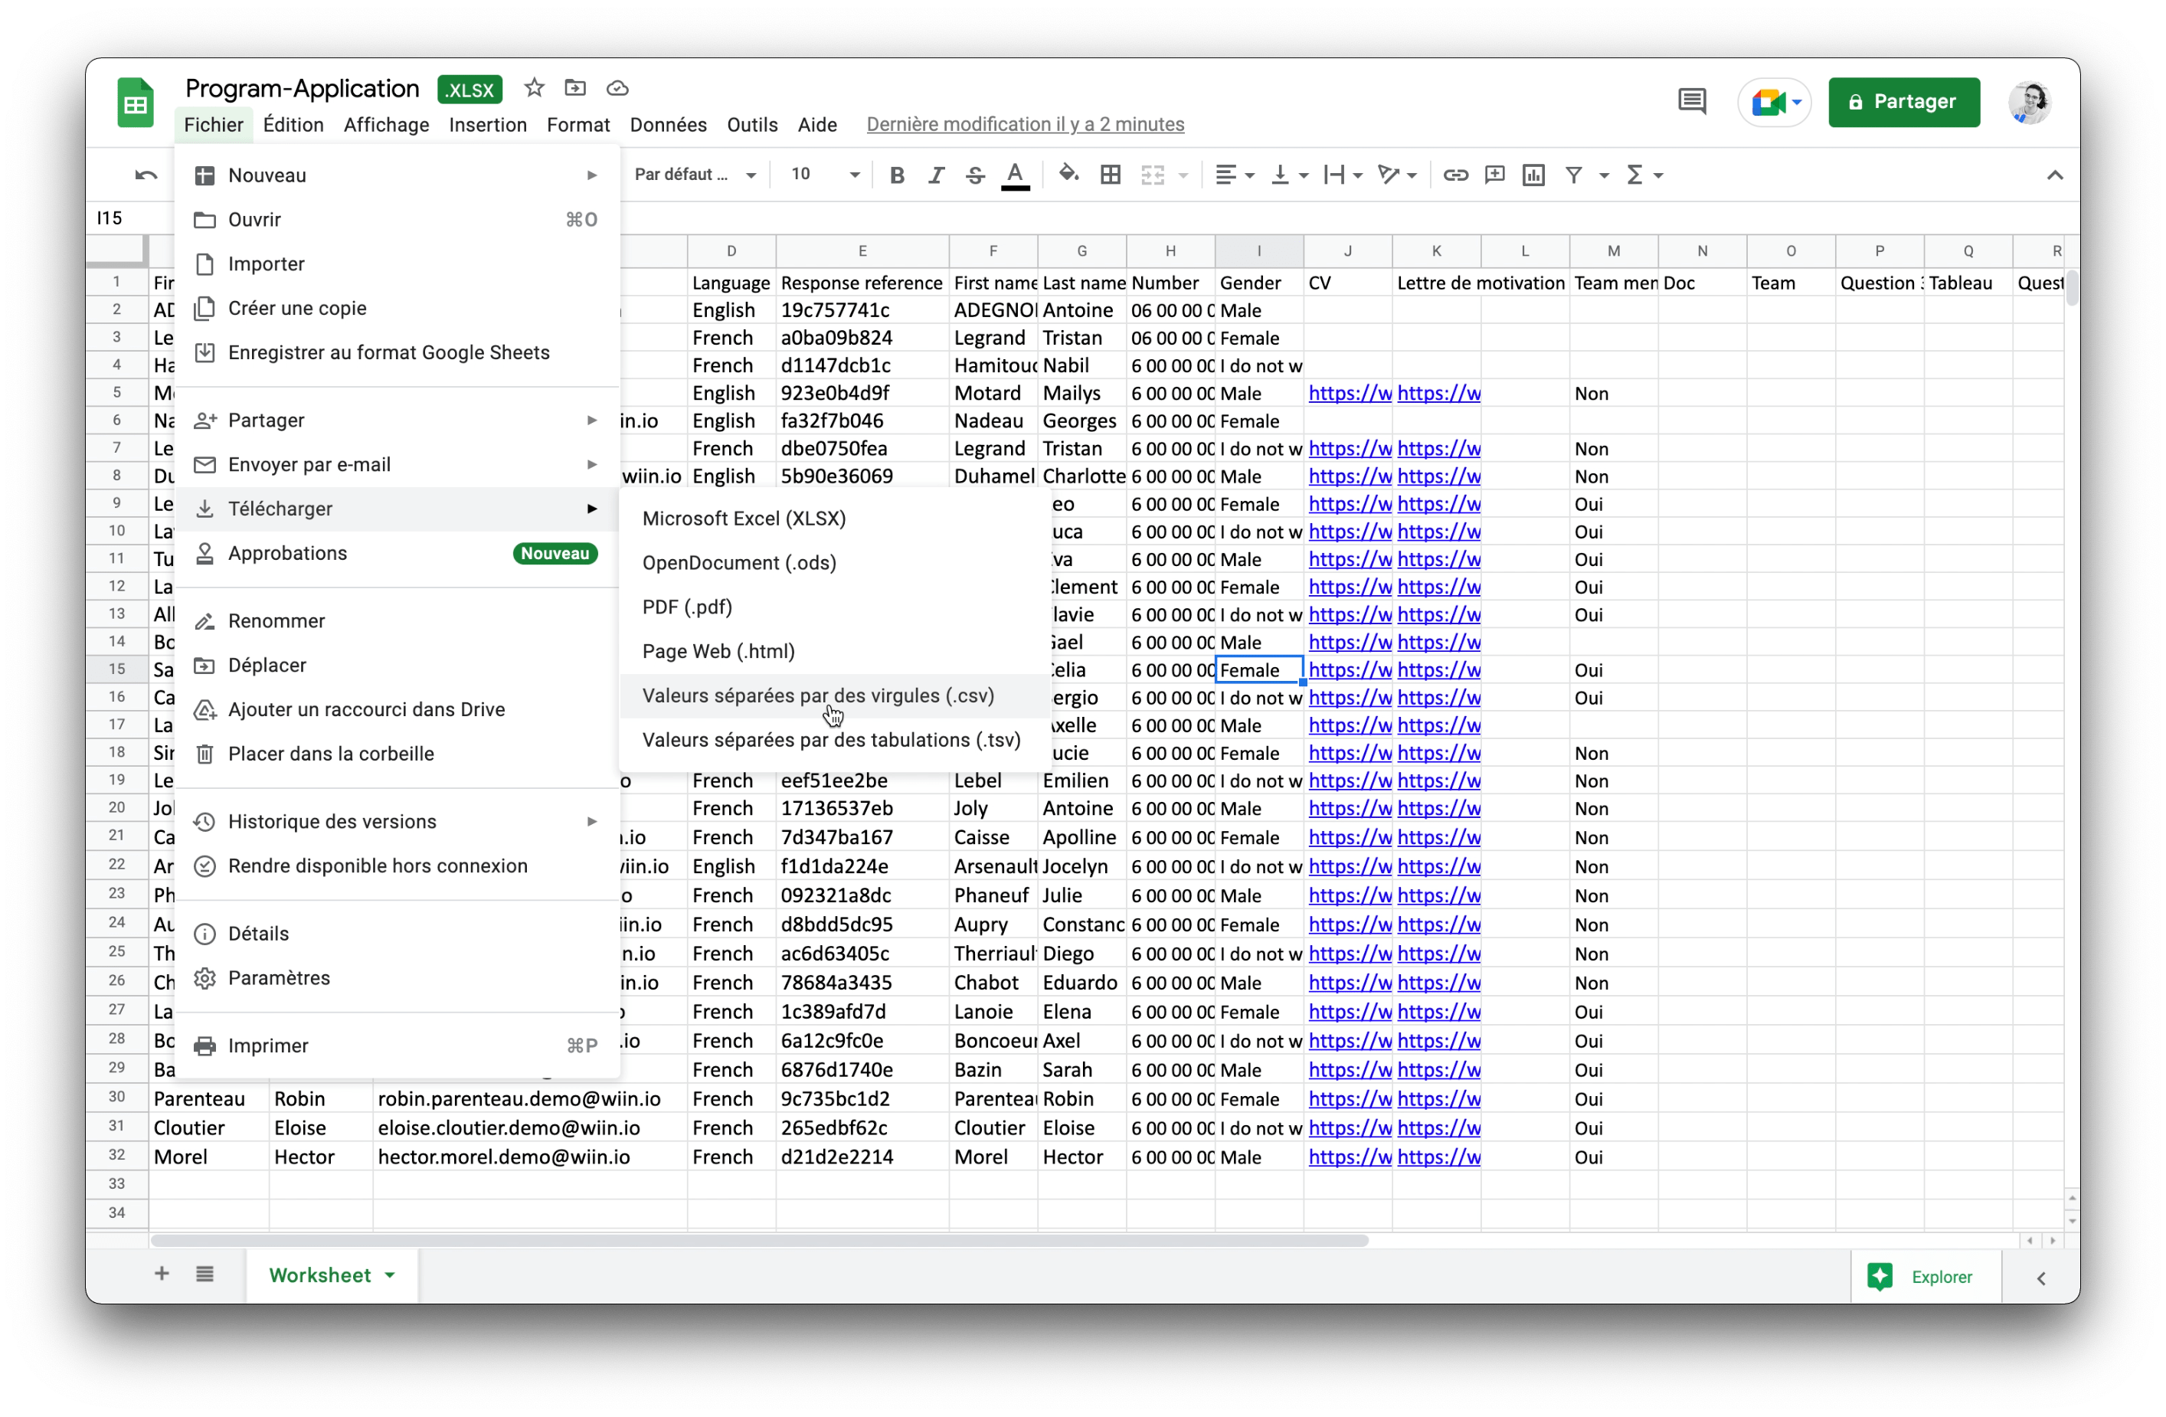Toggle the filter icon in toolbar
Image resolution: width=2166 pixels, height=1417 pixels.
pos(1573,175)
